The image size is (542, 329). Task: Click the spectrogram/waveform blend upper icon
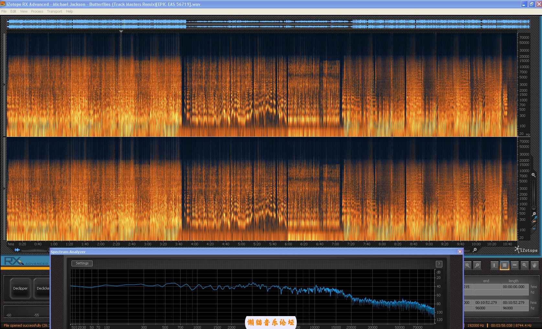click(x=534, y=220)
